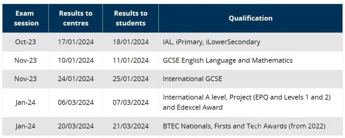The width and height of the screenshot is (345, 138).
Task: Select BTEC Nationals, Firsts and Tech Awards
Action: tap(244, 126)
